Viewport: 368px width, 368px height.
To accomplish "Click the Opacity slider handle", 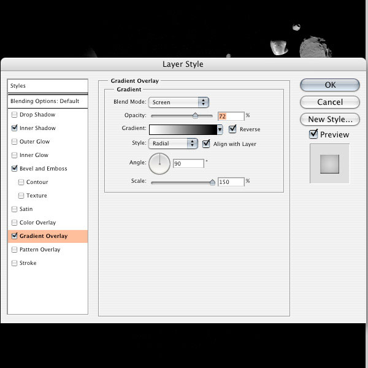I will [195, 115].
